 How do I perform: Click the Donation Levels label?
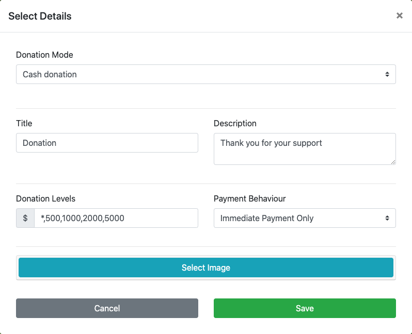coord(45,198)
